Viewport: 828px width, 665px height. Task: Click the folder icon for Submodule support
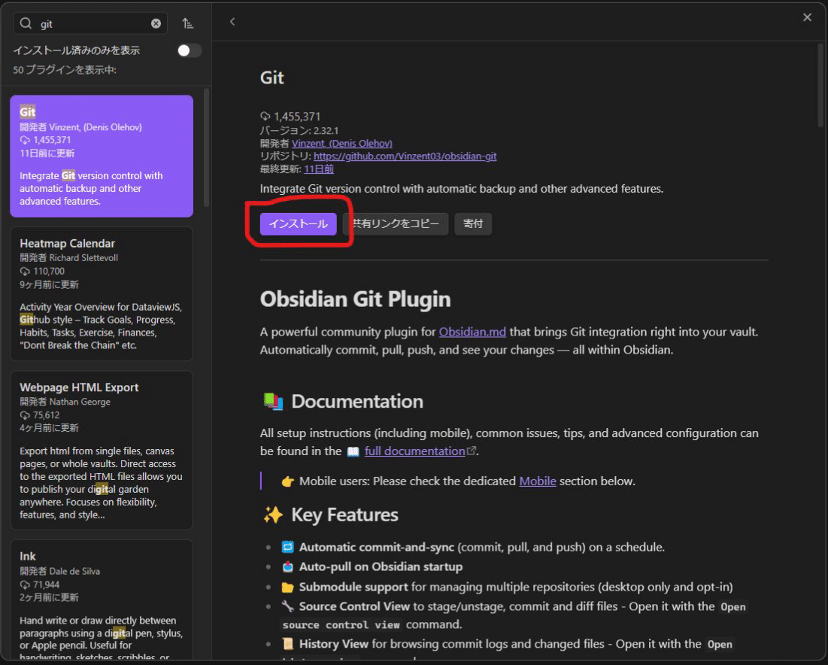pyautogui.click(x=287, y=588)
